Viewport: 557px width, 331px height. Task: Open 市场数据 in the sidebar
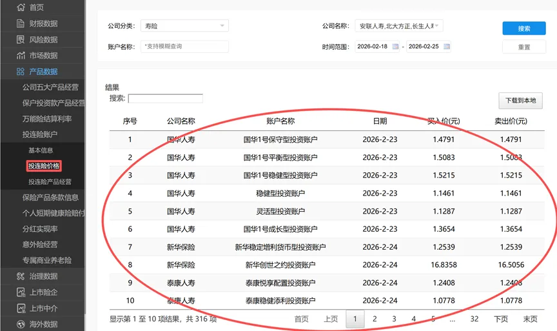43,55
